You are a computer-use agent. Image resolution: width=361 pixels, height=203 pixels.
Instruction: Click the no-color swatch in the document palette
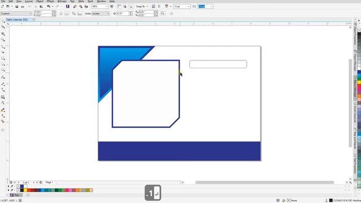(x=19, y=187)
